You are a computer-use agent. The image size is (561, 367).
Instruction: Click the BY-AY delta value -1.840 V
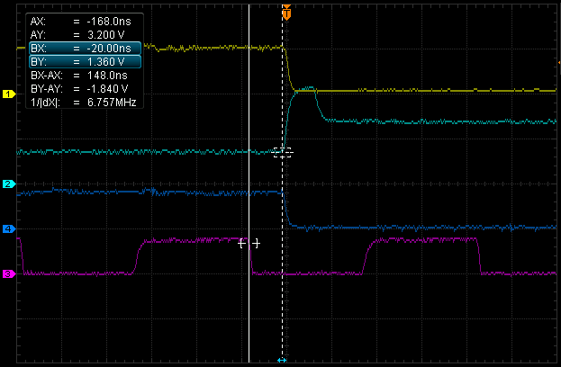(107, 89)
